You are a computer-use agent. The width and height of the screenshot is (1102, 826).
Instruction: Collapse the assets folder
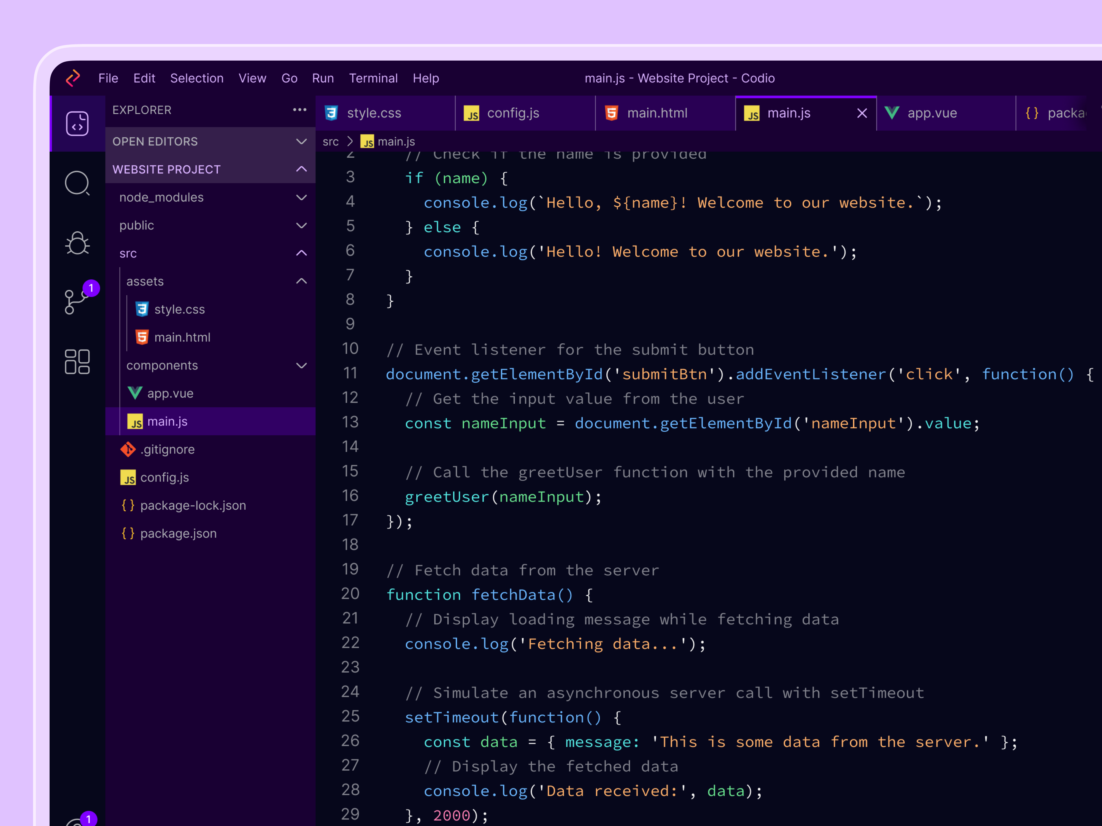coord(301,281)
